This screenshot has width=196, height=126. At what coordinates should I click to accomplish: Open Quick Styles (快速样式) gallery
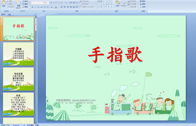(x=124, y=4)
